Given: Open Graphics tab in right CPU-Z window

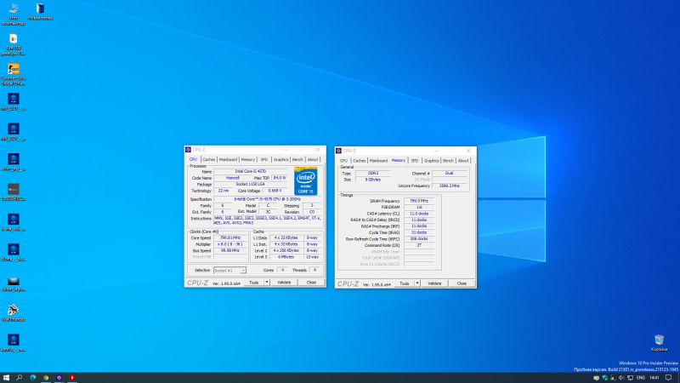Looking at the screenshot, I should coord(431,160).
